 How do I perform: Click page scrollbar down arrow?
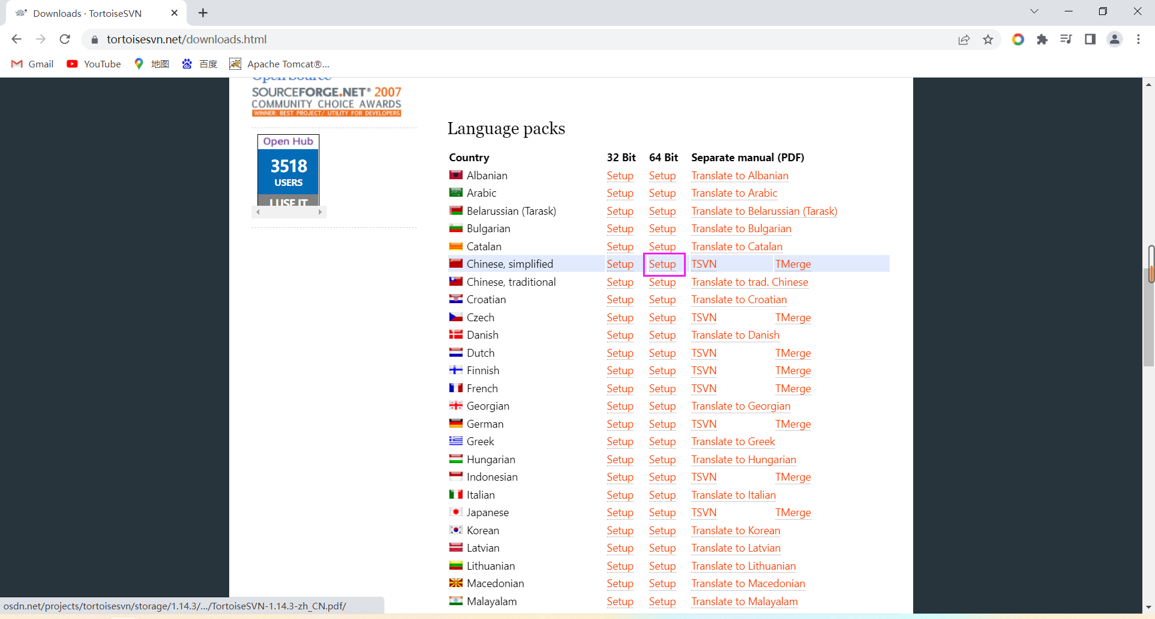pyautogui.click(x=1148, y=608)
